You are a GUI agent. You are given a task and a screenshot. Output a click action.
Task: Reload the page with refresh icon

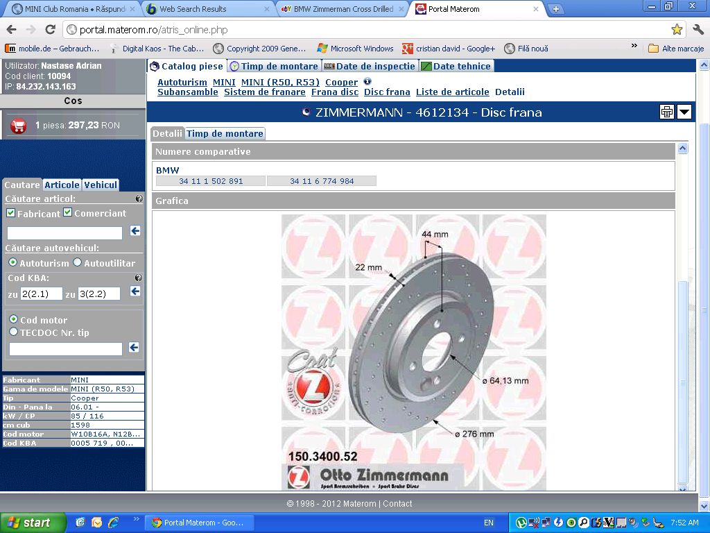click(x=50, y=30)
